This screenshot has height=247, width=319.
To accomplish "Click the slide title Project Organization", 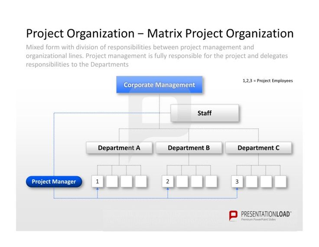I will coord(159,33).
